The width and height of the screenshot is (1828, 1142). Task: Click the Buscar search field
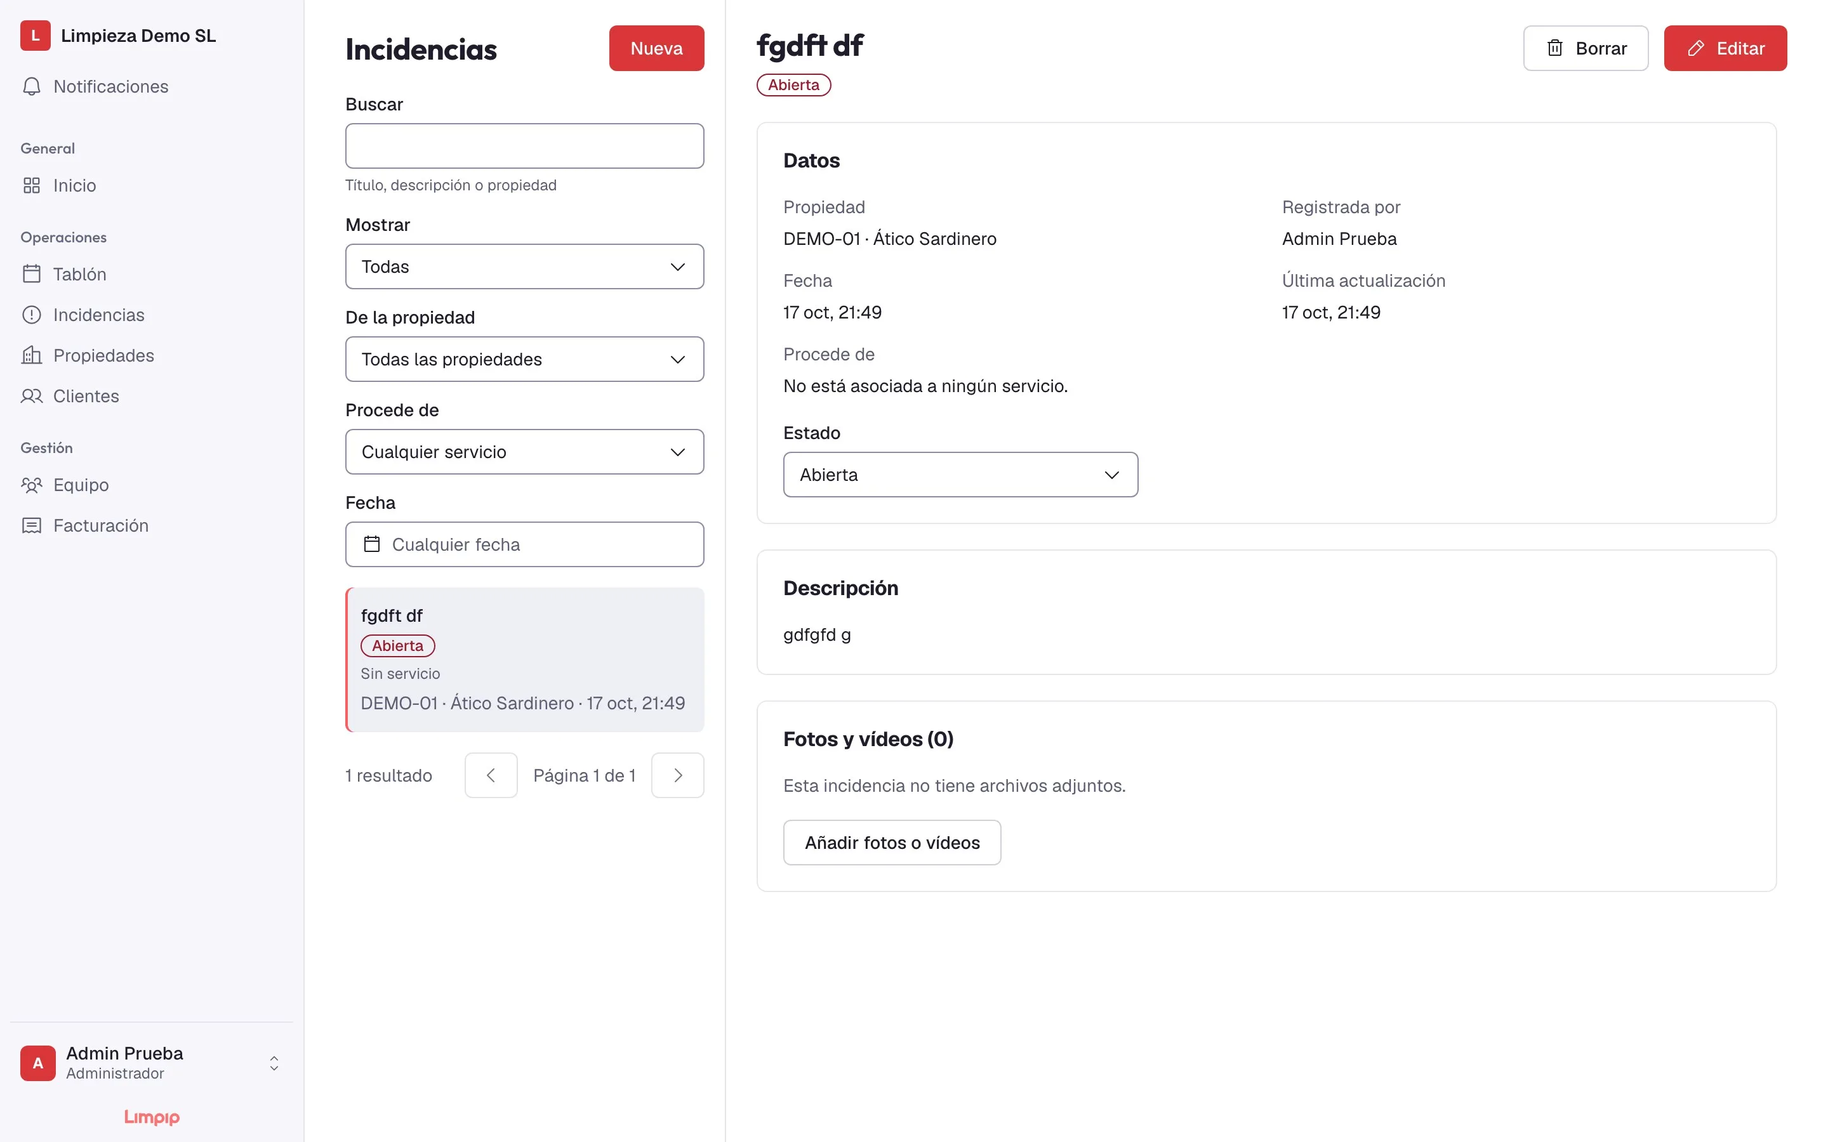pyautogui.click(x=524, y=146)
